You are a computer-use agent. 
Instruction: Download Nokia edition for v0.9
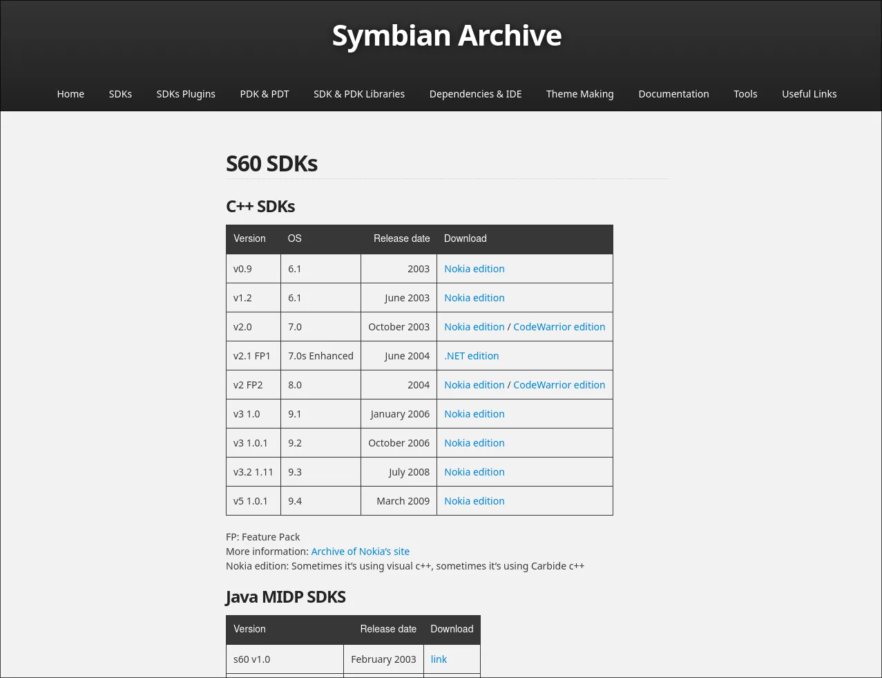click(x=474, y=269)
